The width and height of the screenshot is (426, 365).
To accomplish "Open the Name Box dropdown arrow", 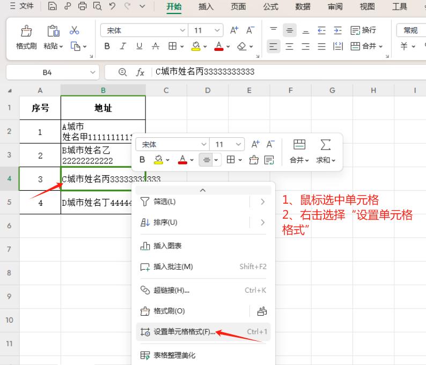I will [x=93, y=72].
